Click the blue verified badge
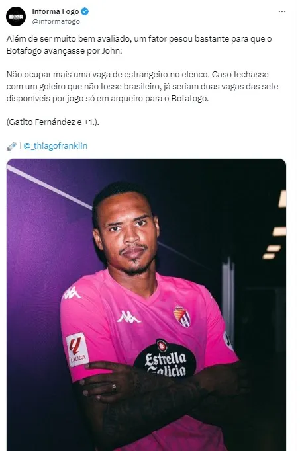 (85, 11)
